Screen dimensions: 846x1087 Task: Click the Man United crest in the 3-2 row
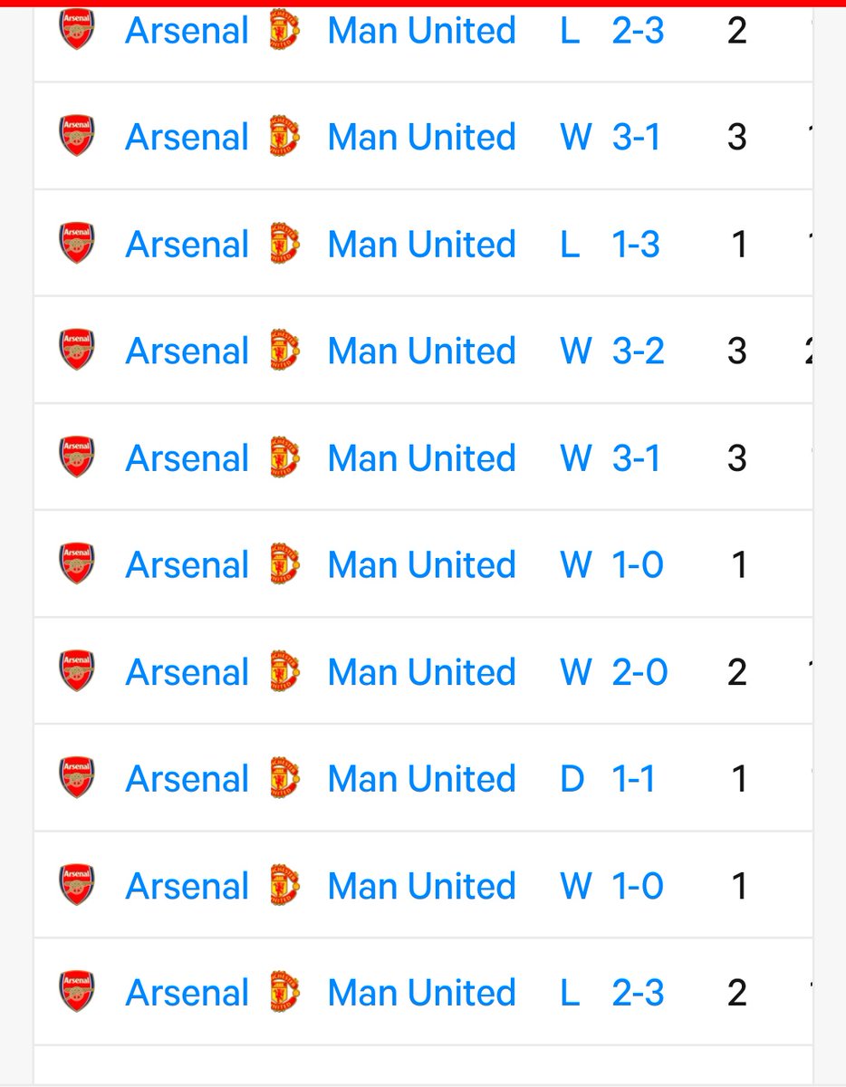285,351
